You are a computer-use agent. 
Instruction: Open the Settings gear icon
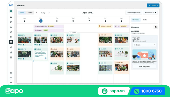11,73
